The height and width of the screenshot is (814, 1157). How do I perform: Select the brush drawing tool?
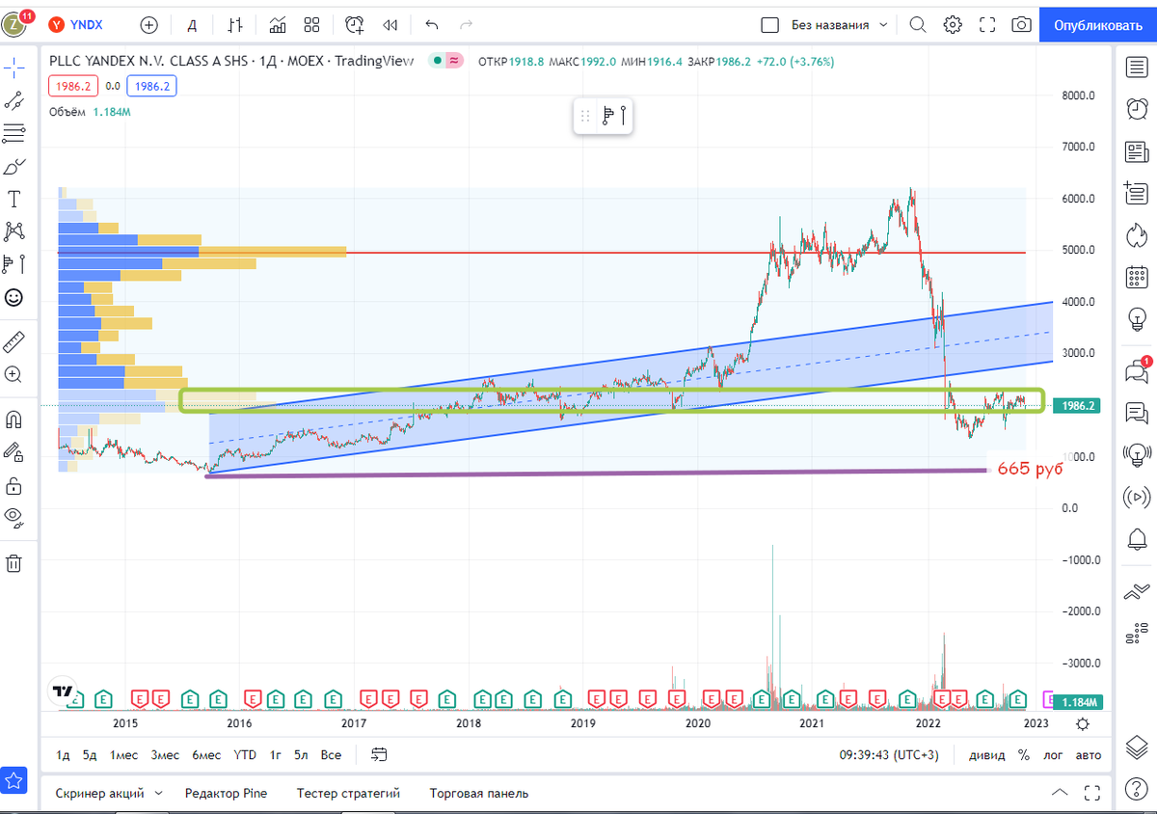click(x=14, y=166)
